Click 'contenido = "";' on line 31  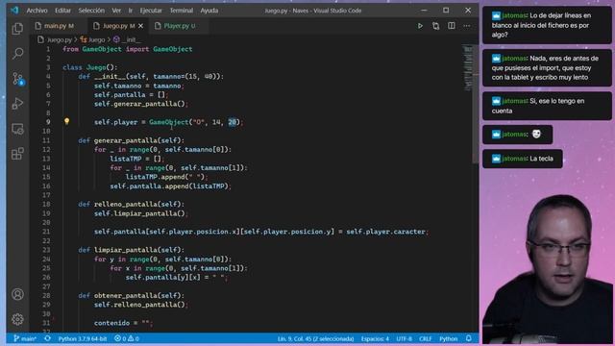coord(123,323)
